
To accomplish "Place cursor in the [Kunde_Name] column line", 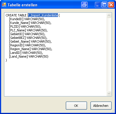I will coord(30,23).
